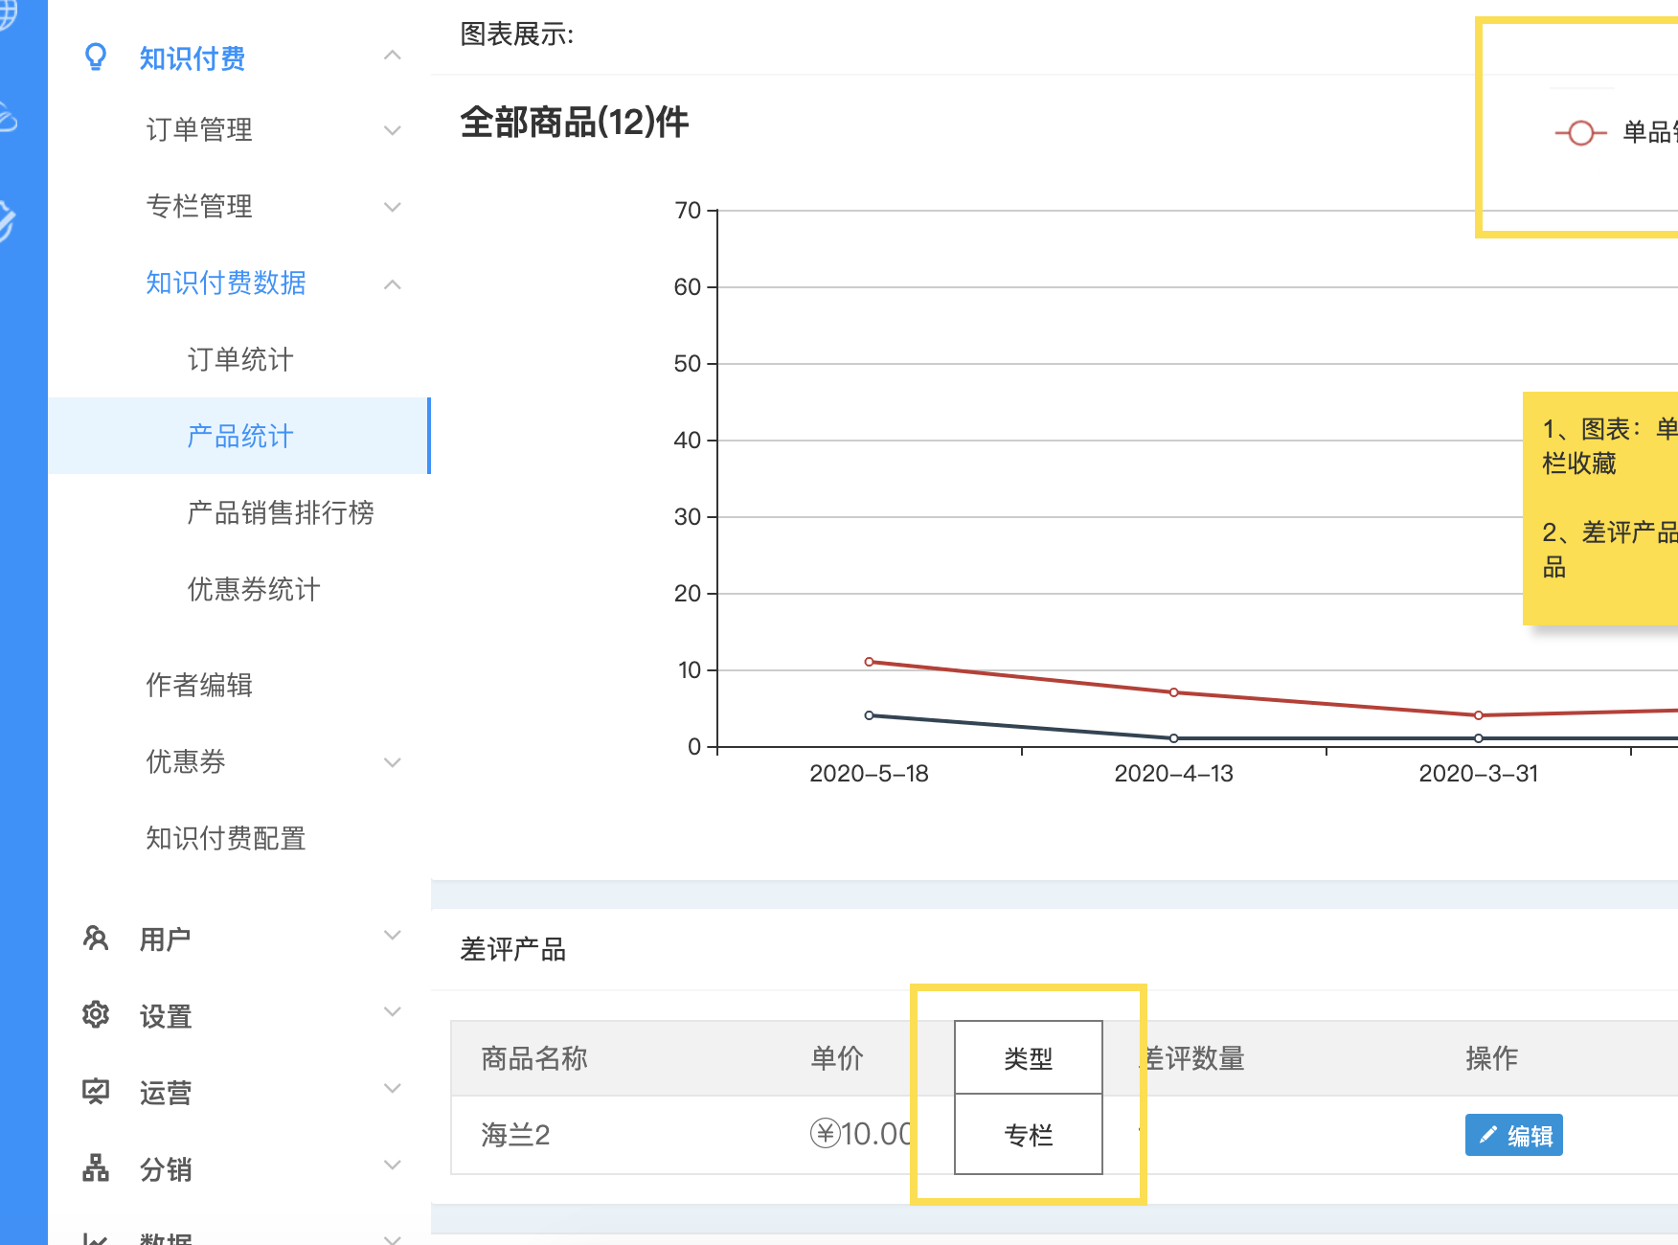Collapse the 知识付费数据 submenu
The image size is (1678, 1245).
pos(392,284)
